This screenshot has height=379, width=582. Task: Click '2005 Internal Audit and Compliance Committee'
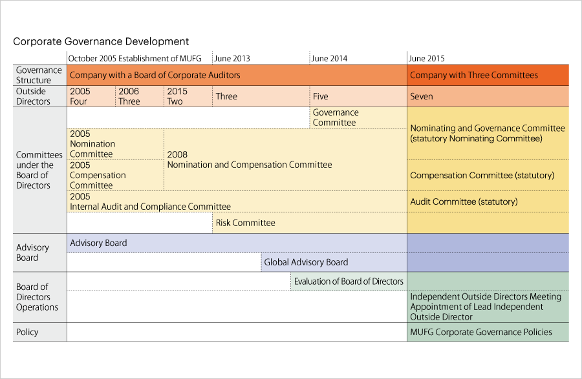click(237, 201)
